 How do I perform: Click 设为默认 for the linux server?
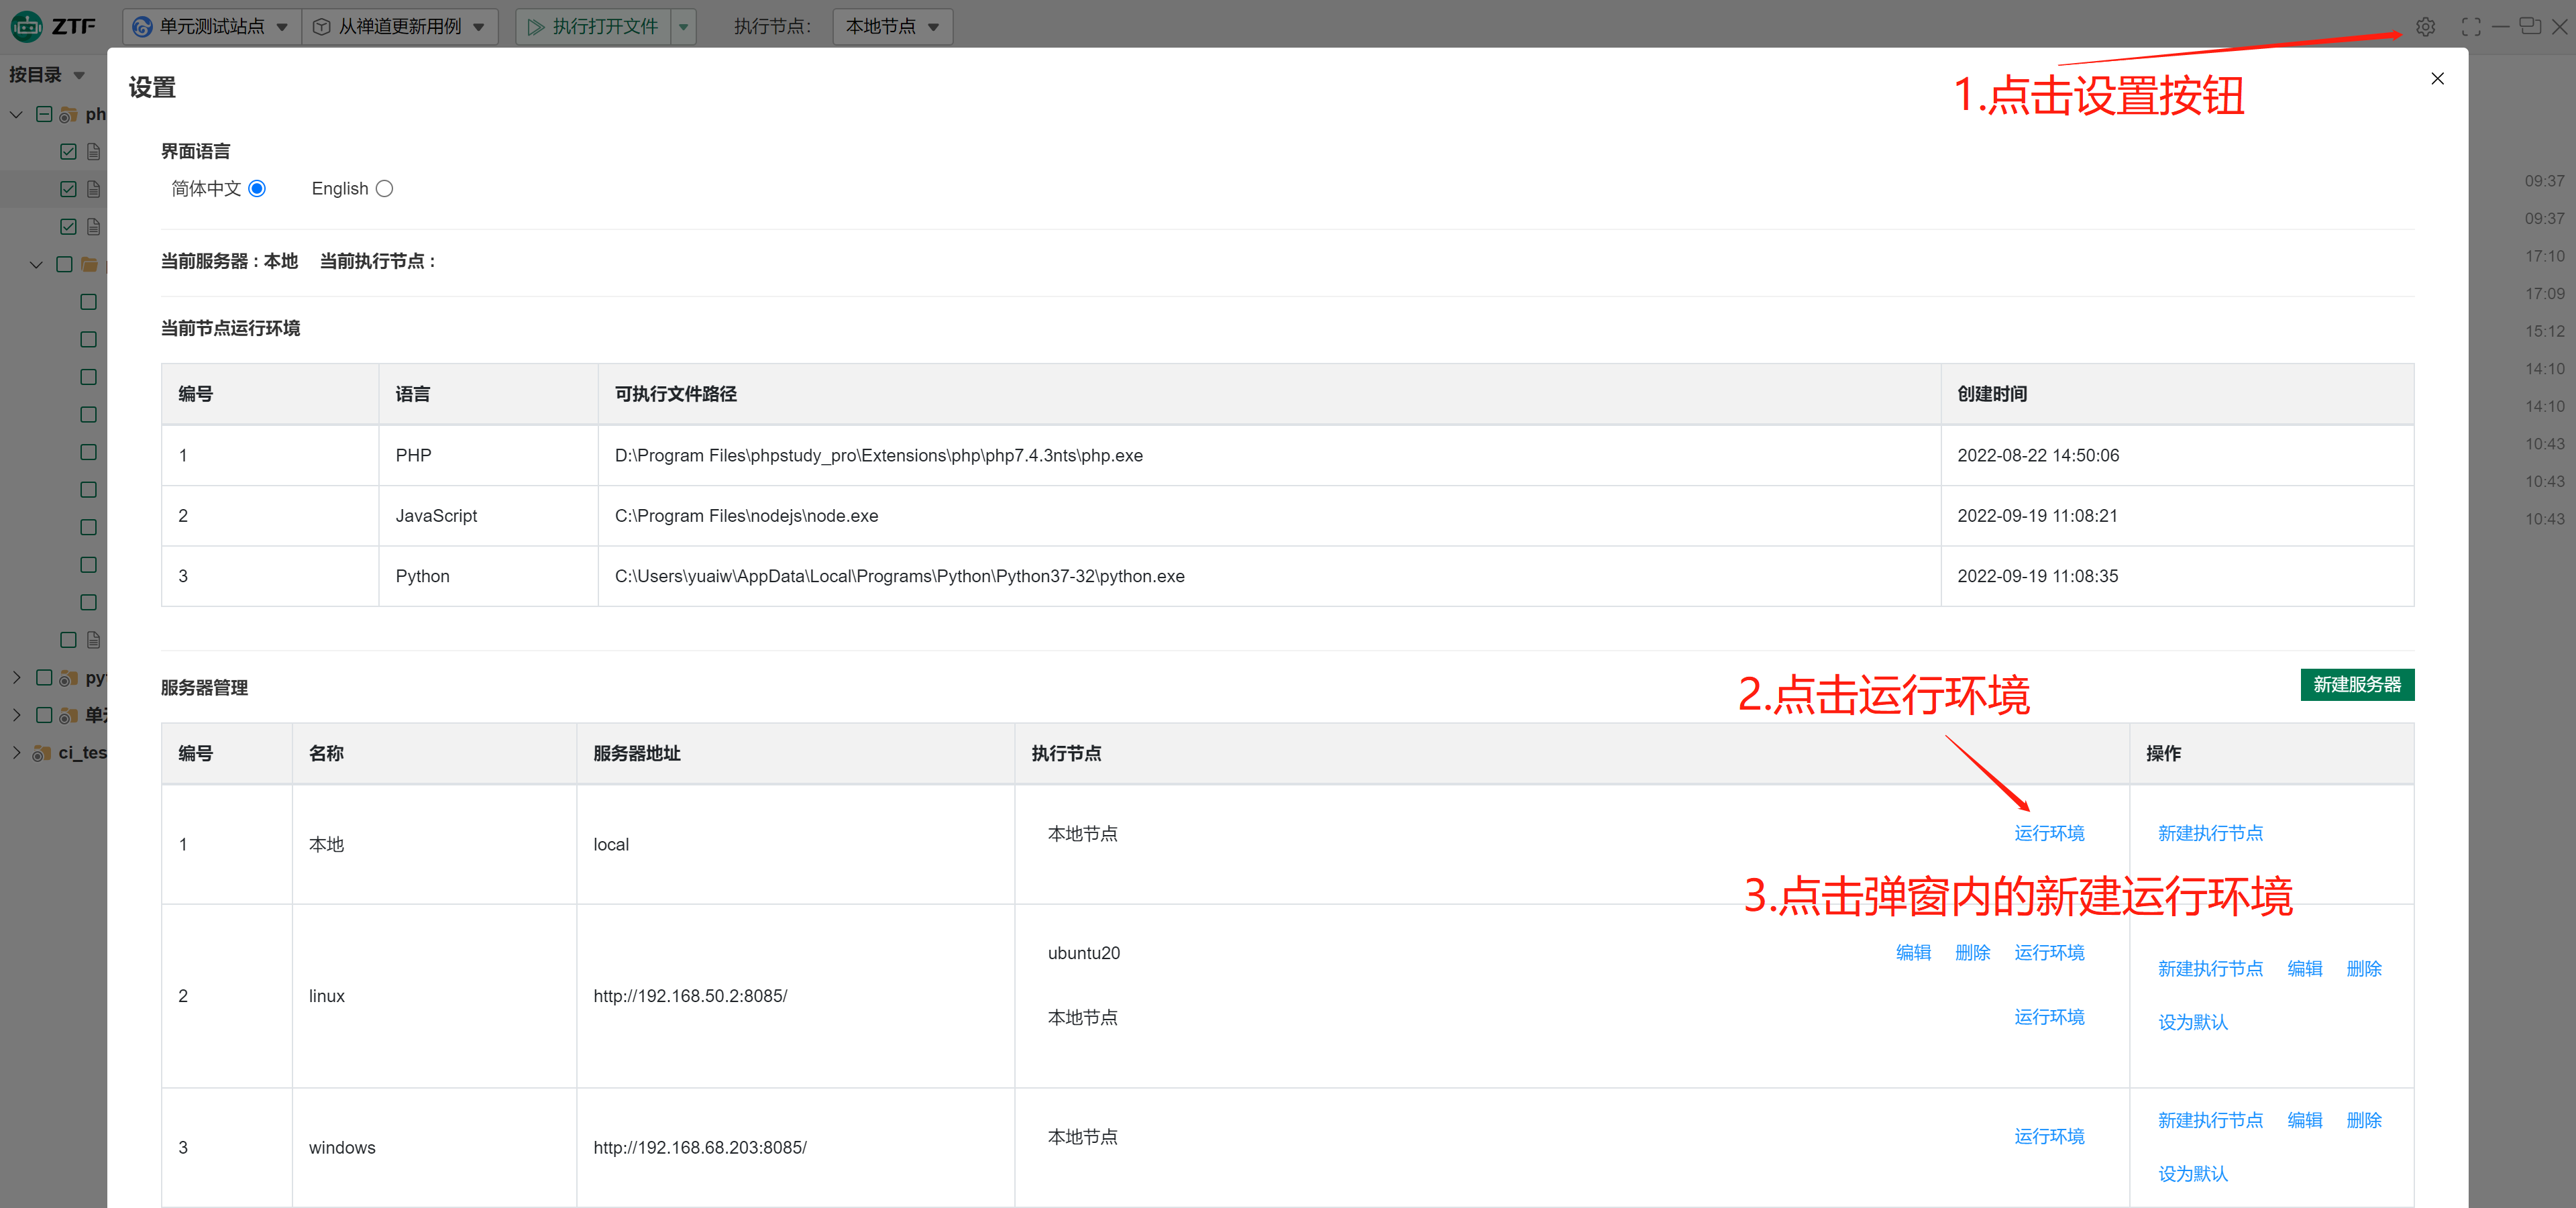click(2192, 1022)
